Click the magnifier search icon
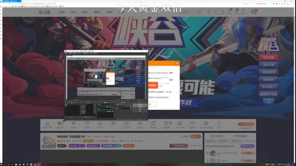 point(199,12)
